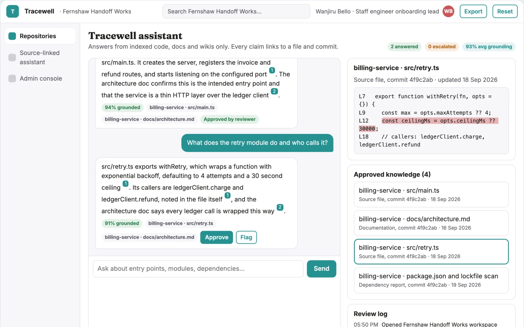The image size is (524, 327).
Task: Open the src/retry.ts source chip under 91% grounded
Action: point(181,223)
